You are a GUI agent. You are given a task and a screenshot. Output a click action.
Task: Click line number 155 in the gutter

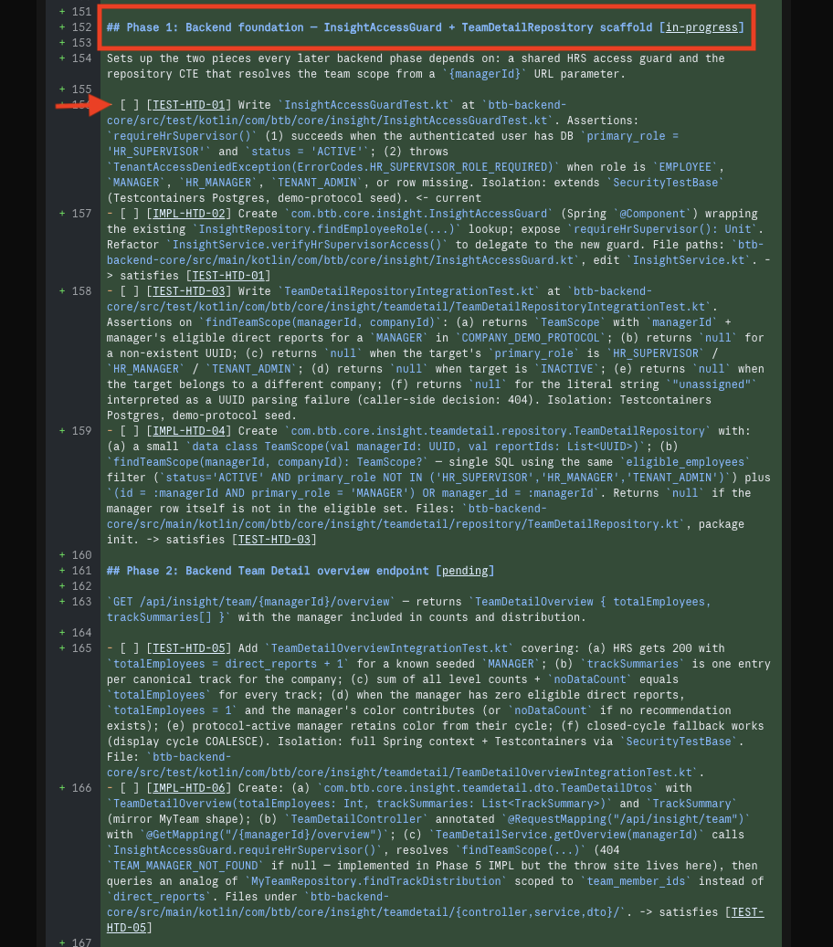point(81,89)
